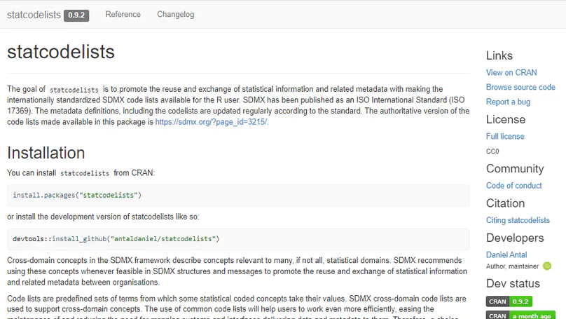Open the Full license link
This screenshot has height=319, width=566.
[505, 137]
